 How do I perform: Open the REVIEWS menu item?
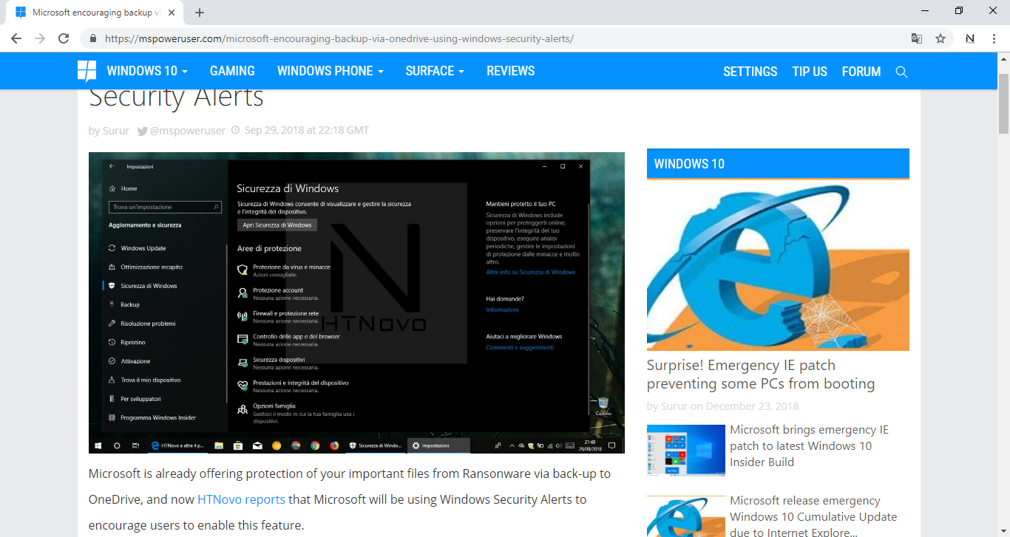click(511, 71)
